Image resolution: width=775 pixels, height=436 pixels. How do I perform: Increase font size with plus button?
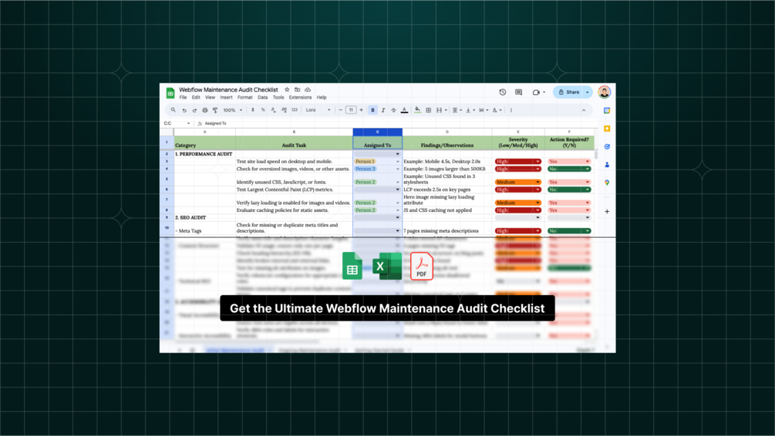pyautogui.click(x=362, y=110)
